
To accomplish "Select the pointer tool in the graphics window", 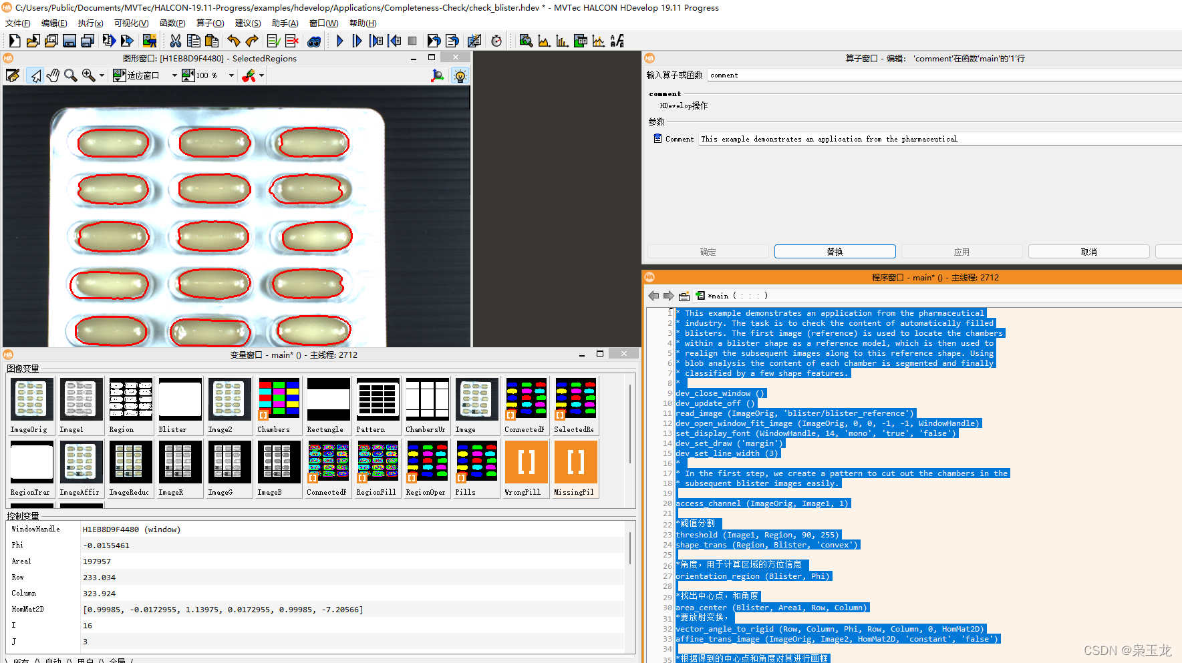I will [35, 75].
